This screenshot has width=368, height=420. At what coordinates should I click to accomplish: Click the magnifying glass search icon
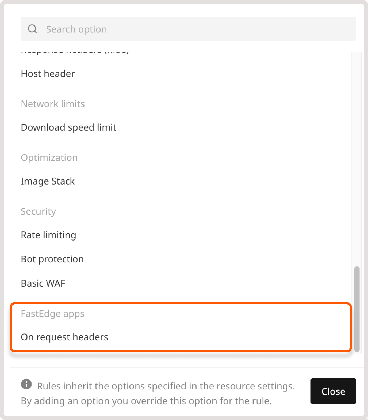(33, 29)
